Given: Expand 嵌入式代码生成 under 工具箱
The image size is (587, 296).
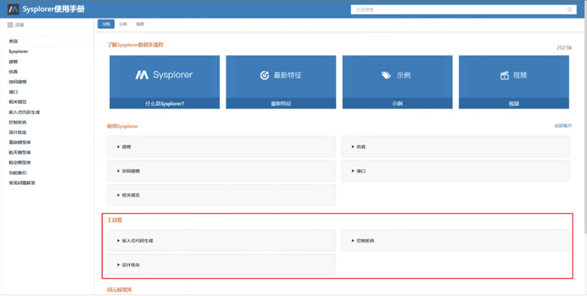Looking at the screenshot, I should point(221,240).
